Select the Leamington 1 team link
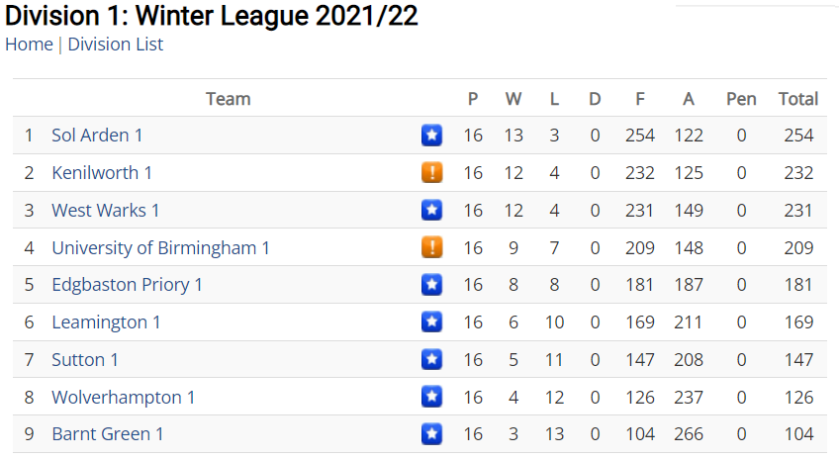This screenshot has width=839, height=459. coord(106,322)
